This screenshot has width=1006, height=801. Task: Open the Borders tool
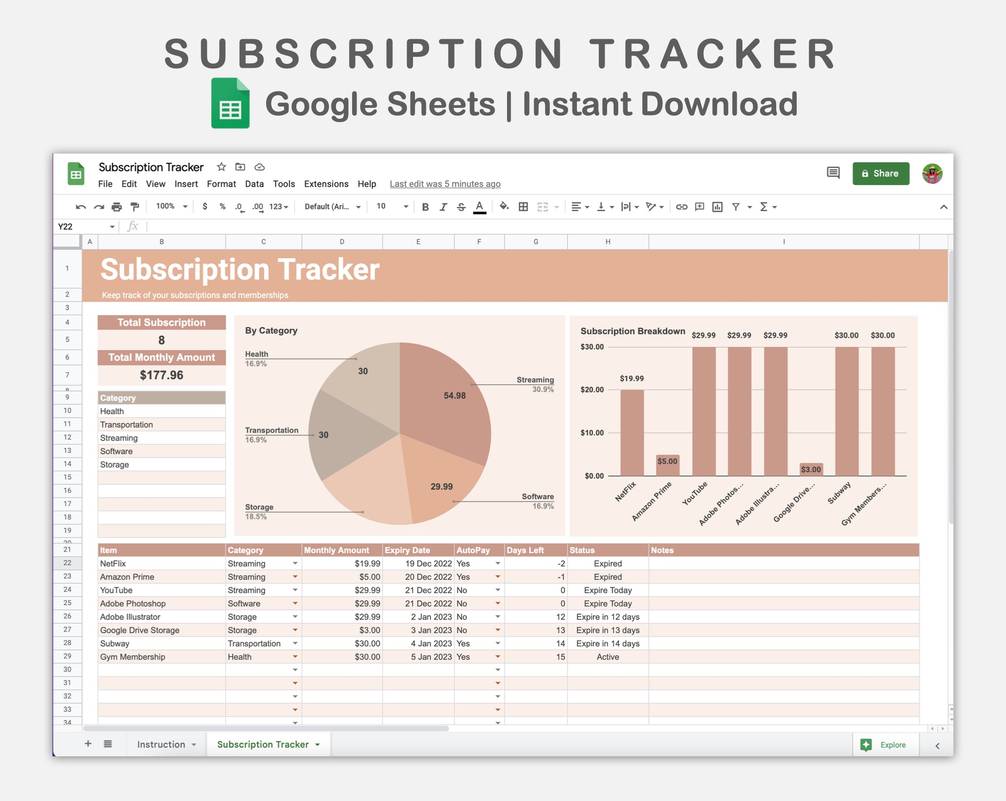[x=523, y=207]
